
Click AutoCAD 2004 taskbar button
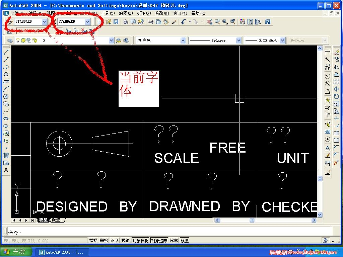(x=62, y=252)
